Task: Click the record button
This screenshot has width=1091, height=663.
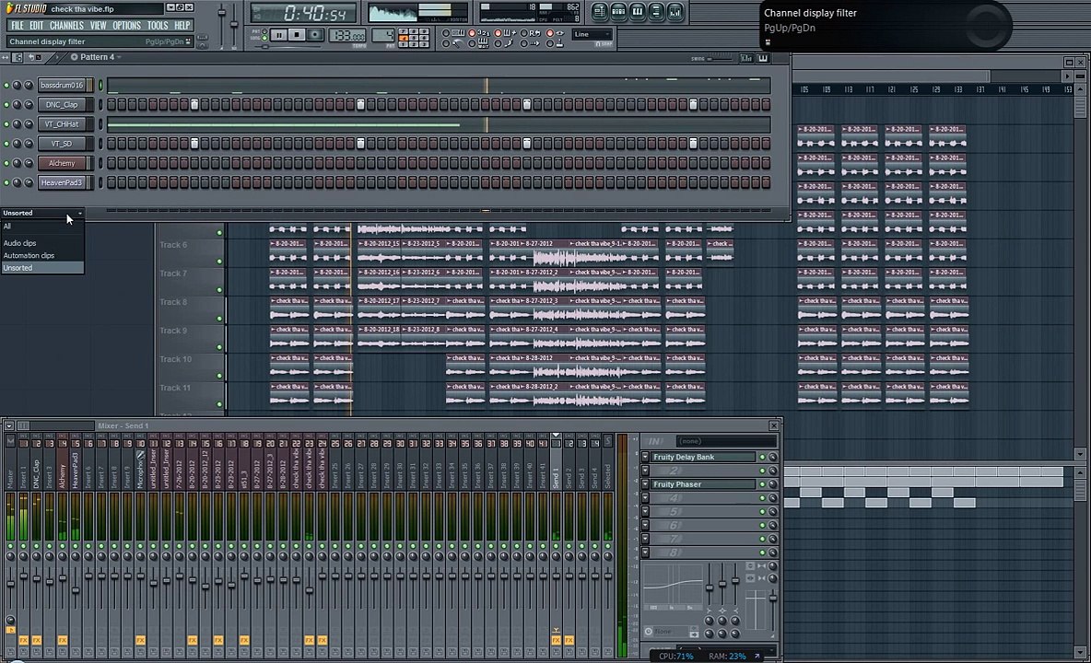Action: click(x=314, y=34)
